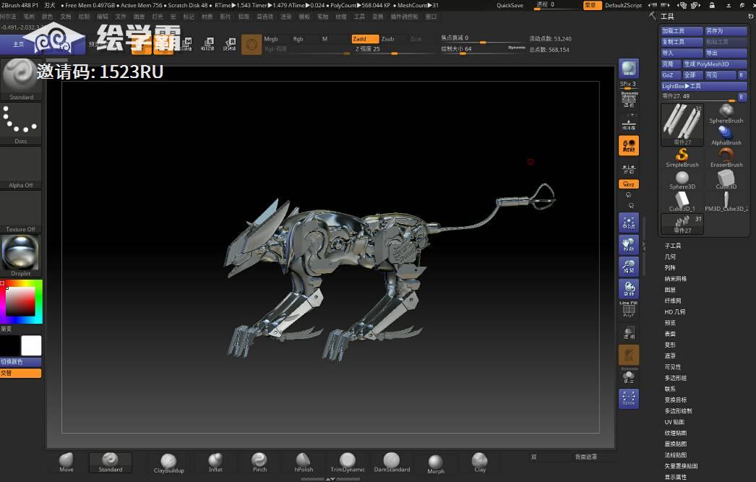Open the Dots stroke picker
Viewport: 756px width, 482px height.
tap(21, 124)
